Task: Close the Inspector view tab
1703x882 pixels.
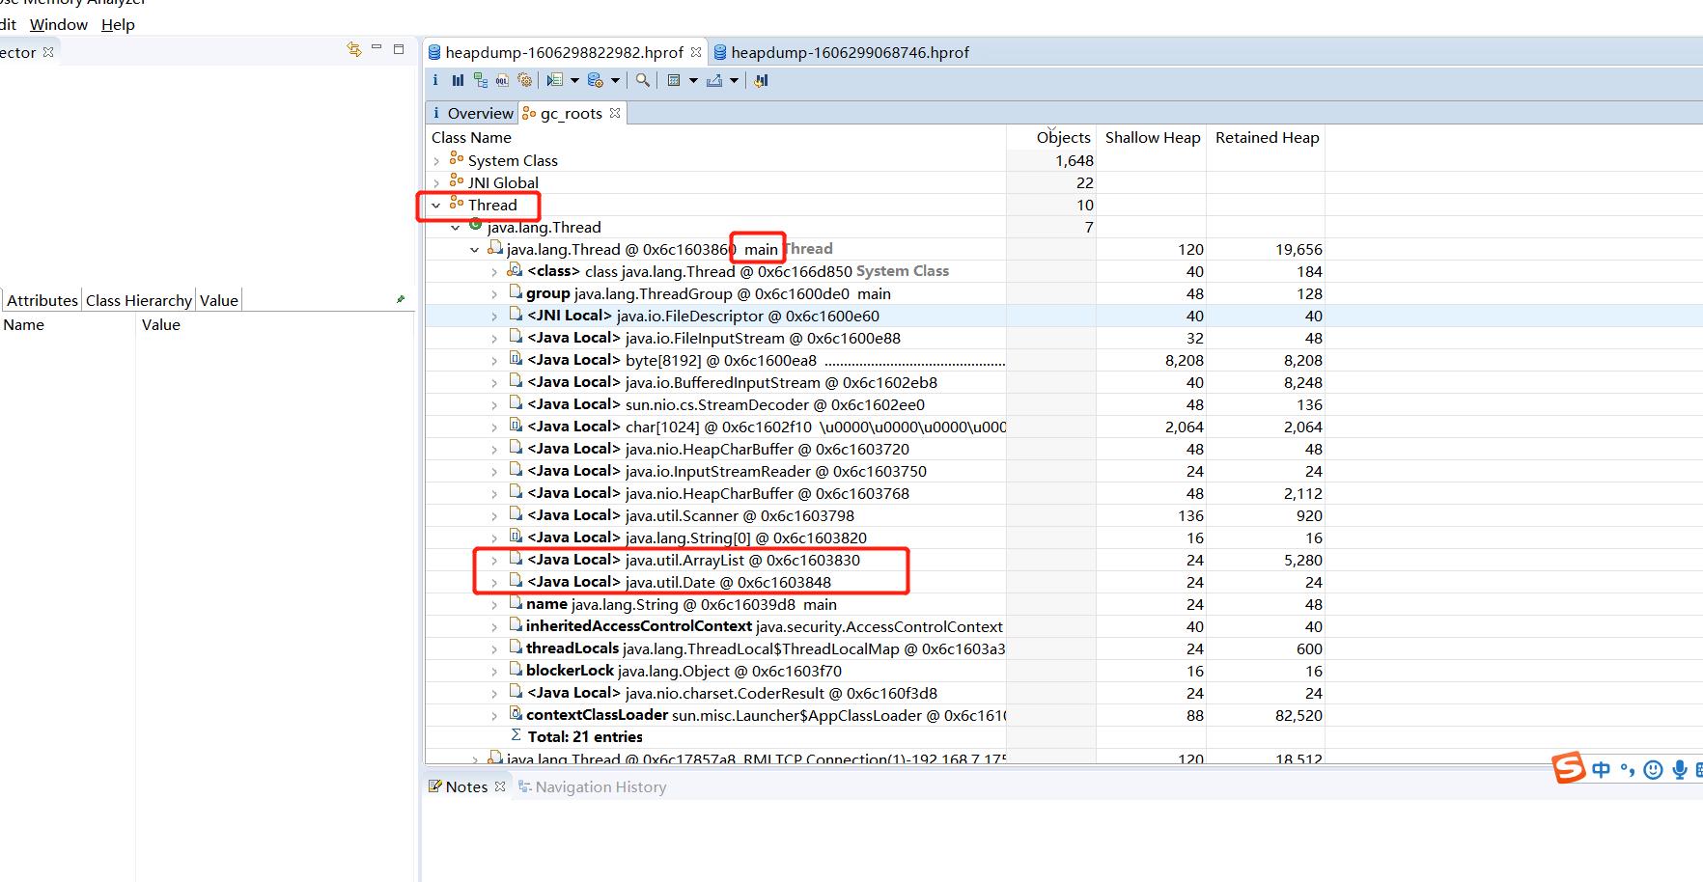Action: click(x=48, y=52)
